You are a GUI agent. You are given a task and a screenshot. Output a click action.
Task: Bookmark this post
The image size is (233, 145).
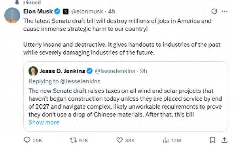click(212, 140)
